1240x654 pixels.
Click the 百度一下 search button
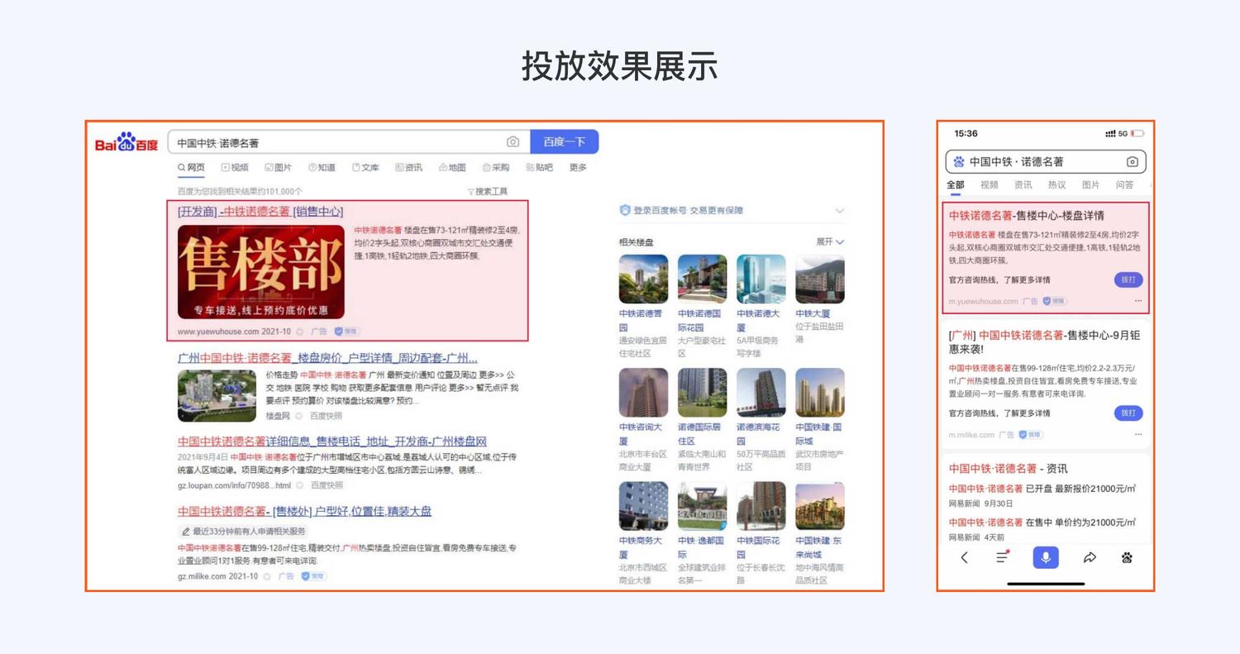[565, 141]
